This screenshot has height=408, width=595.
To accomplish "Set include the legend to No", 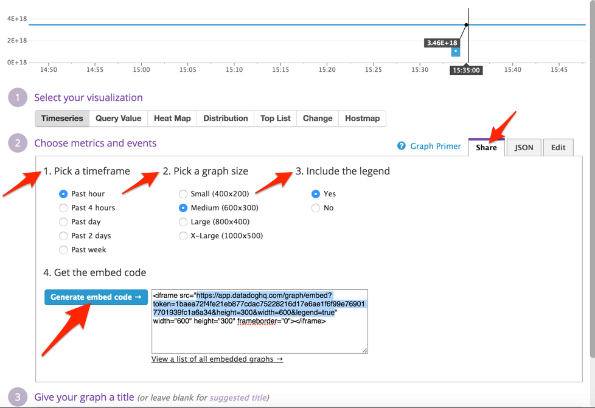I will (x=315, y=208).
